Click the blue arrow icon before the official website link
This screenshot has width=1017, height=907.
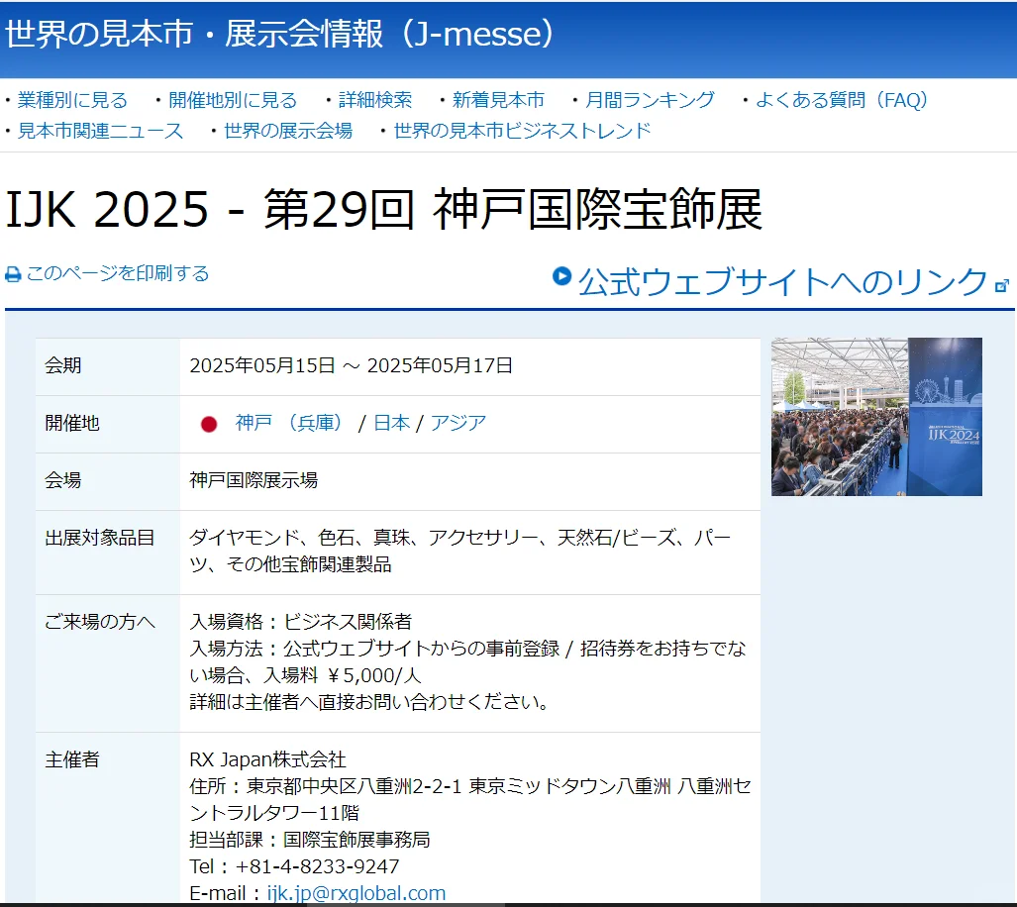click(x=560, y=278)
